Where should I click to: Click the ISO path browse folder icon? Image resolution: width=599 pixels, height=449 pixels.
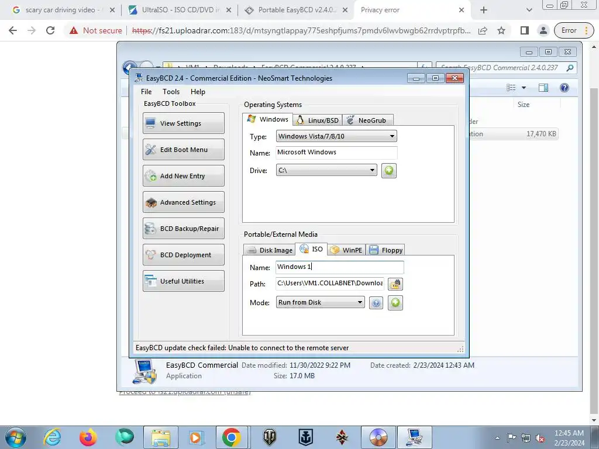395,284
